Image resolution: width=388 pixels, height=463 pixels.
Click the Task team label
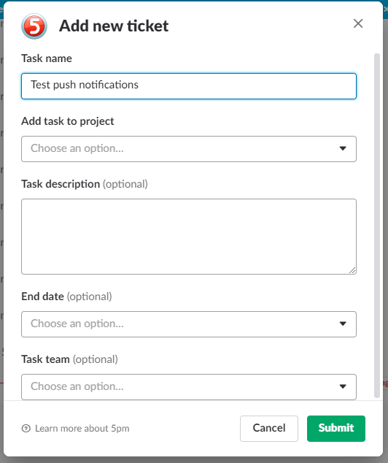point(45,359)
